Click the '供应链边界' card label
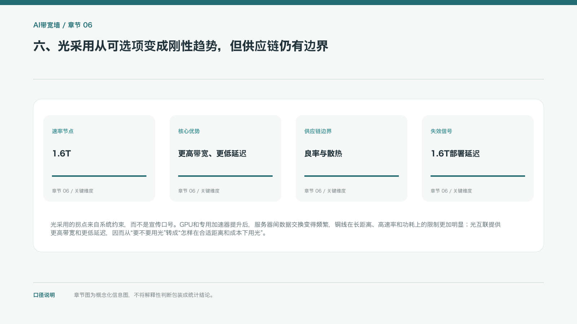This screenshot has height=324, width=577. click(318, 131)
